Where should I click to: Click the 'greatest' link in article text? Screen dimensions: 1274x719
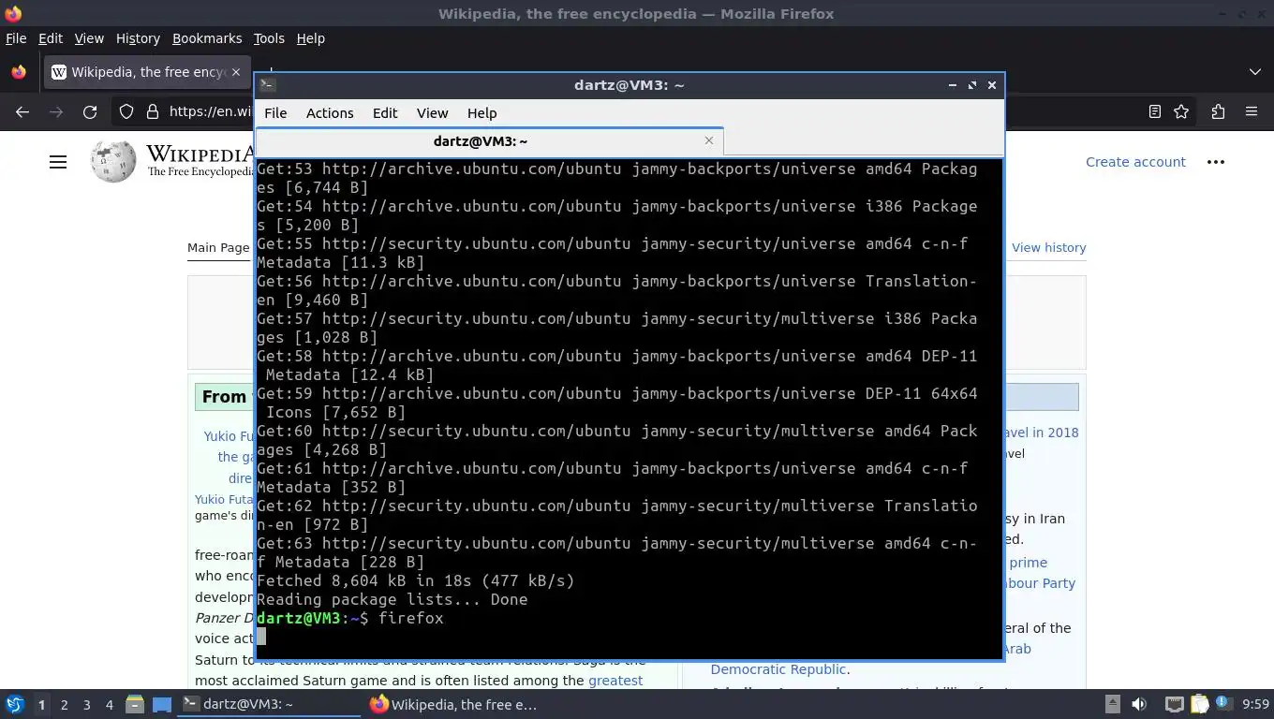pos(615,681)
